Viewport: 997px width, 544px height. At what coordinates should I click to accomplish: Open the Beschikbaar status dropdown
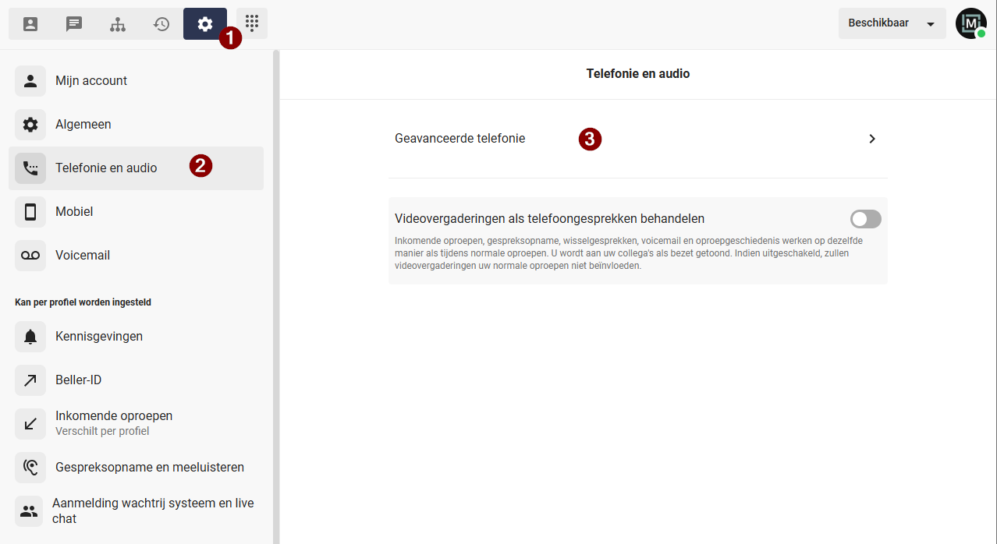coord(892,23)
